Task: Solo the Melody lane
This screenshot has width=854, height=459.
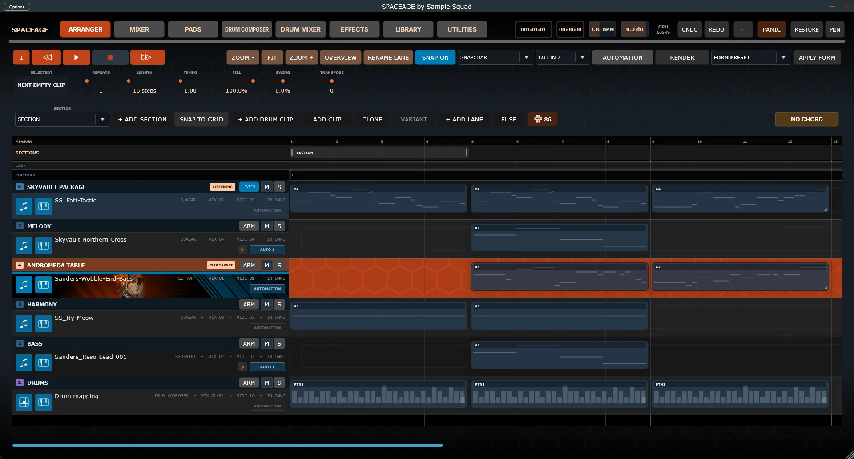Action: coord(279,226)
